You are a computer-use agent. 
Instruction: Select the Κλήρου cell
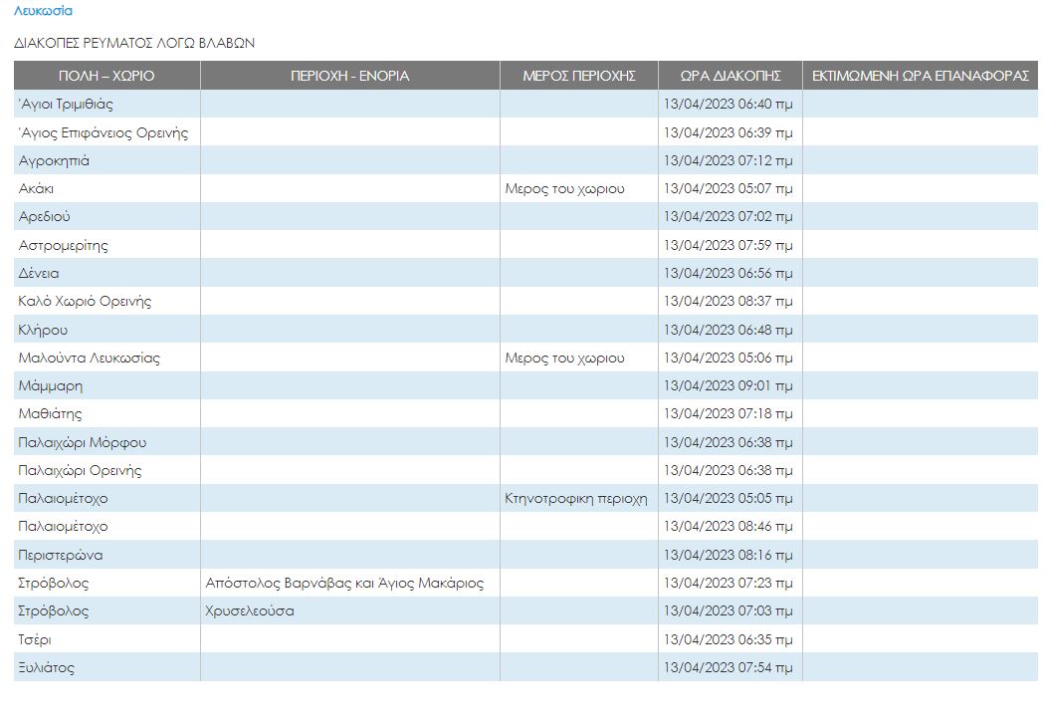(x=106, y=330)
